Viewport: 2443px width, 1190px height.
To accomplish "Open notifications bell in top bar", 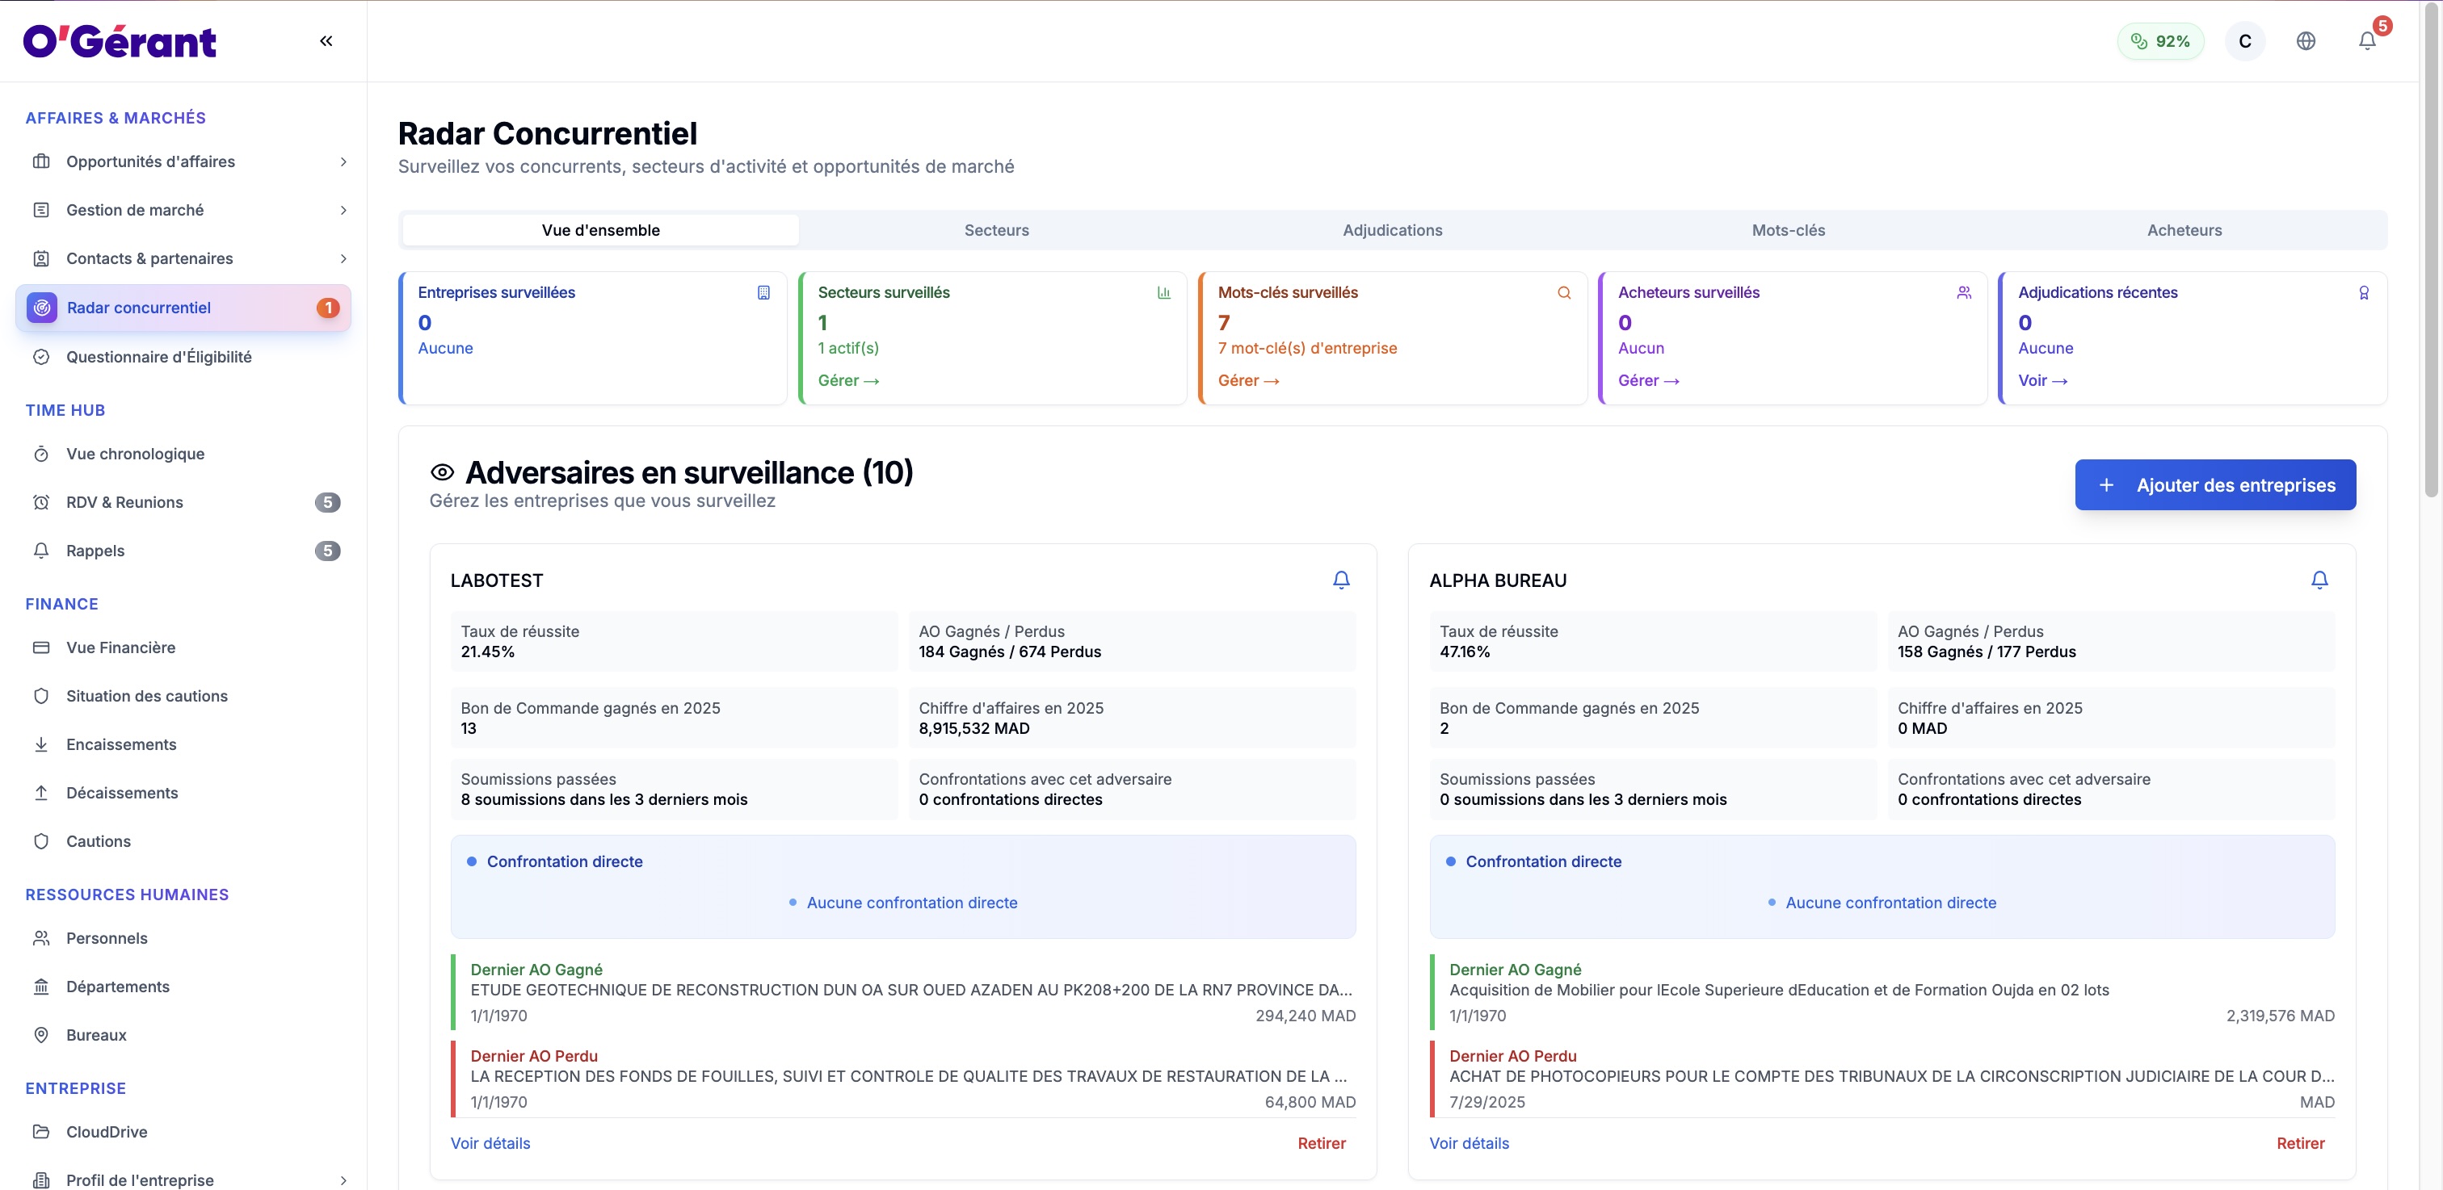I will tap(2367, 40).
